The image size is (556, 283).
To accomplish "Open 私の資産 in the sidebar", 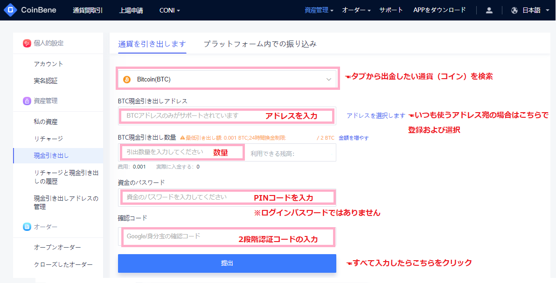I will (46, 122).
